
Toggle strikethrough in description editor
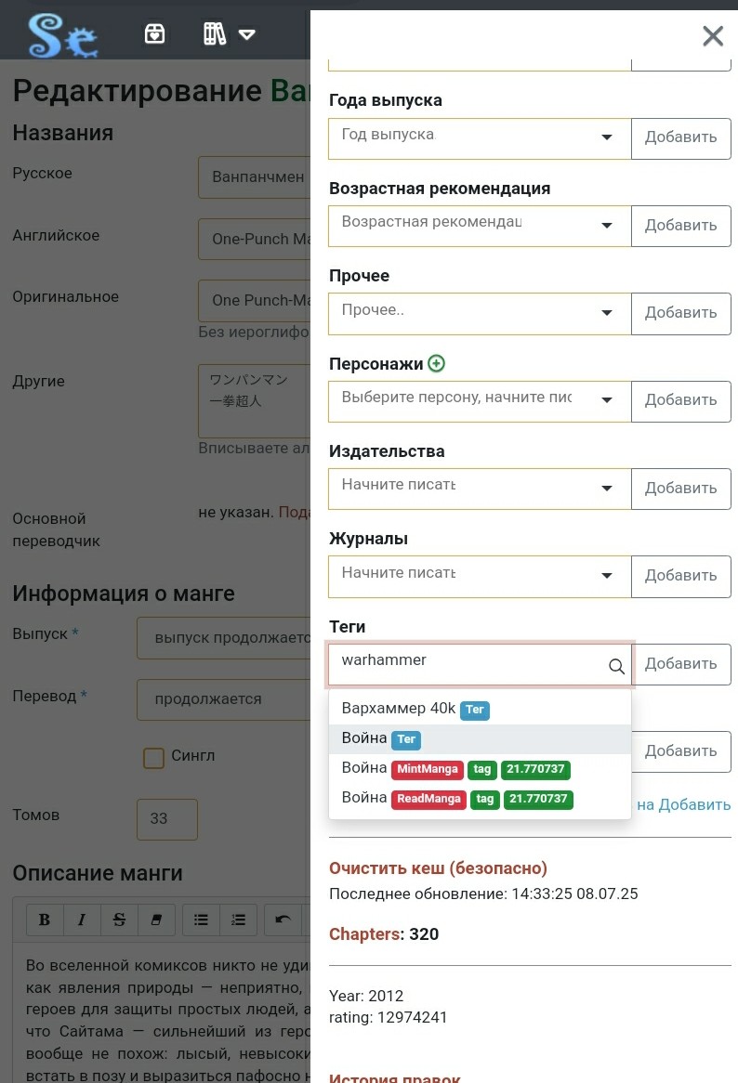(119, 920)
